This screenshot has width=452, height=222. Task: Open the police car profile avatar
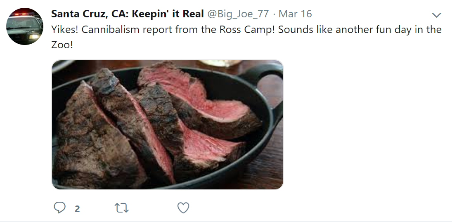pos(25,26)
